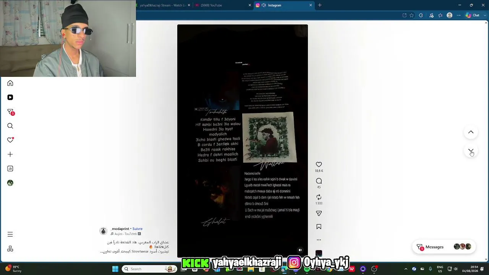Viewport: 489px width, 275px height.
Task: Follow modaprint with the Suivre button
Action: (138, 229)
